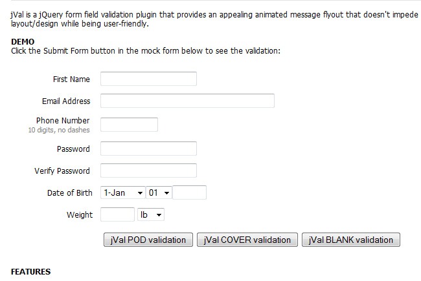
Task: Click the Weight value input field
Action: coord(118,214)
